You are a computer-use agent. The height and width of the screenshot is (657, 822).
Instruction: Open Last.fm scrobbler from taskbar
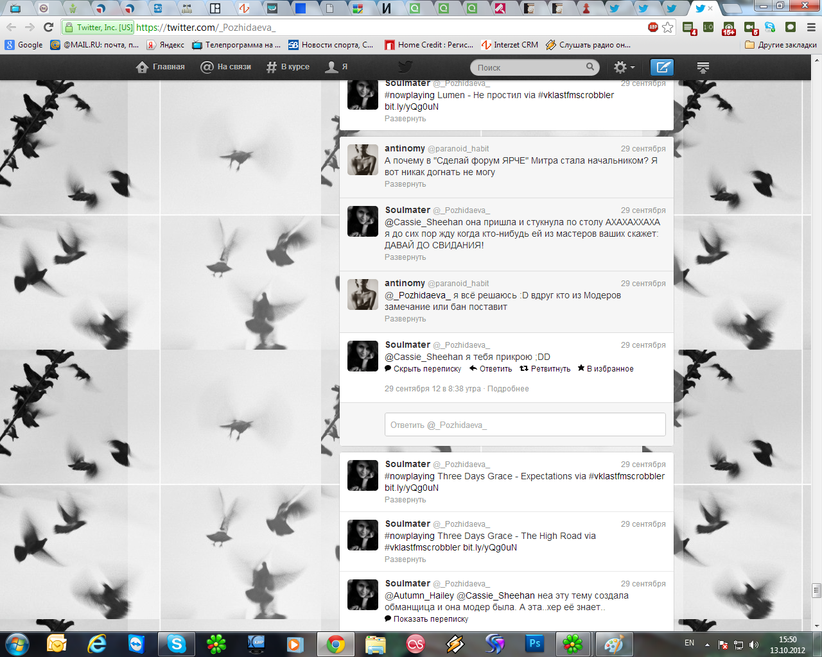tap(415, 644)
